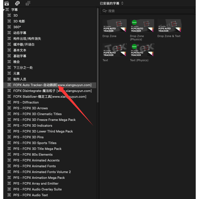Select the 缓冲器/开场白 category
Viewport: 199px width, 199px height.
(50, 44)
